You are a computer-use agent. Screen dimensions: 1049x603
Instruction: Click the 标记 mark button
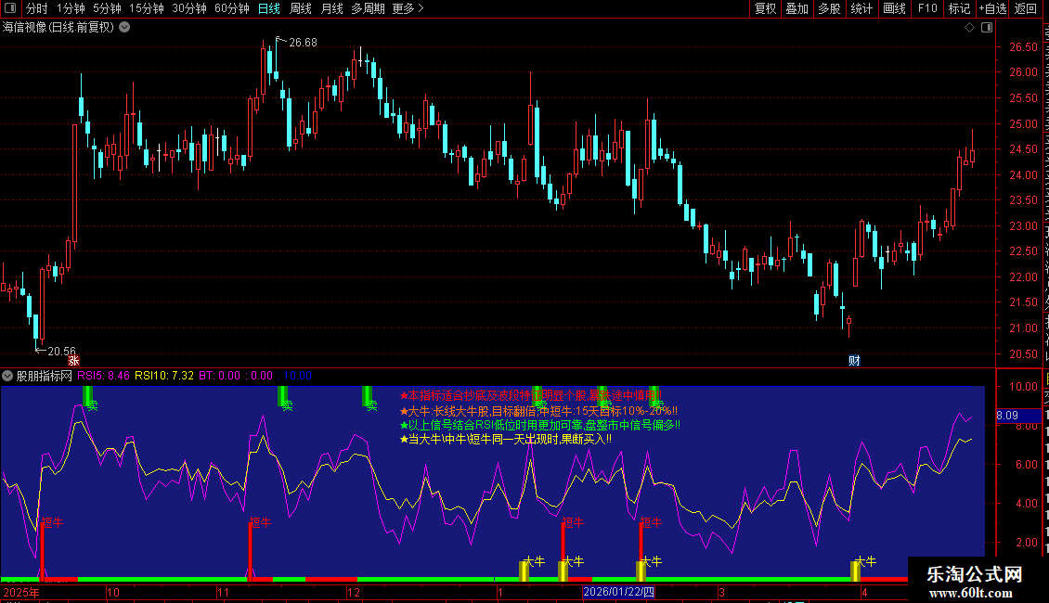[x=959, y=8]
